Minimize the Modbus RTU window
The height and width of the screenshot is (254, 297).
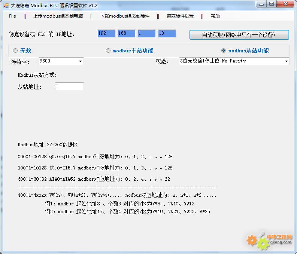tap(261, 4)
